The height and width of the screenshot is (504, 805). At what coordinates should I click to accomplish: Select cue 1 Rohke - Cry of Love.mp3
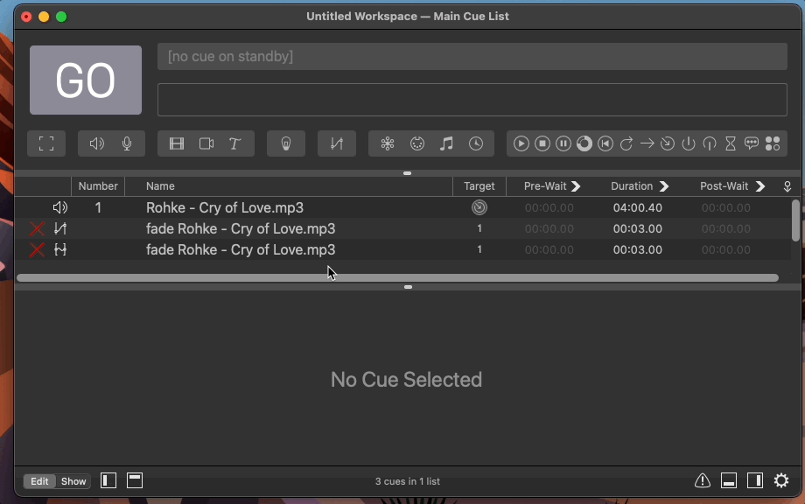403,207
